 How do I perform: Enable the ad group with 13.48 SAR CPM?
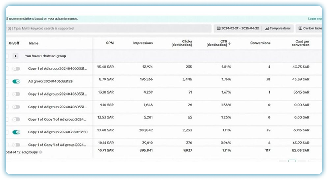click(16, 69)
